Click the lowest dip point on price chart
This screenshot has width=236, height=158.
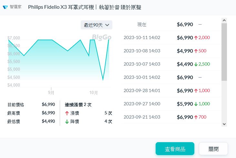tap(103, 79)
